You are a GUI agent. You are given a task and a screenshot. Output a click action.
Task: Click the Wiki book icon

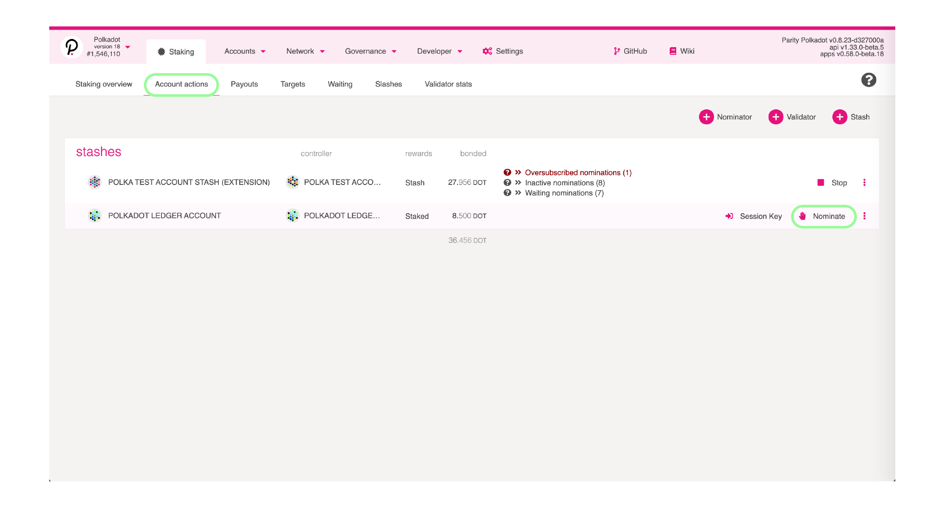(673, 51)
